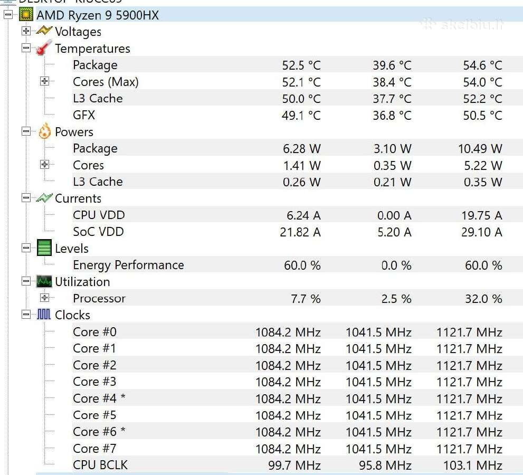Select the GFX temperature row
The height and width of the screenshot is (475, 523).
click(298, 115)
